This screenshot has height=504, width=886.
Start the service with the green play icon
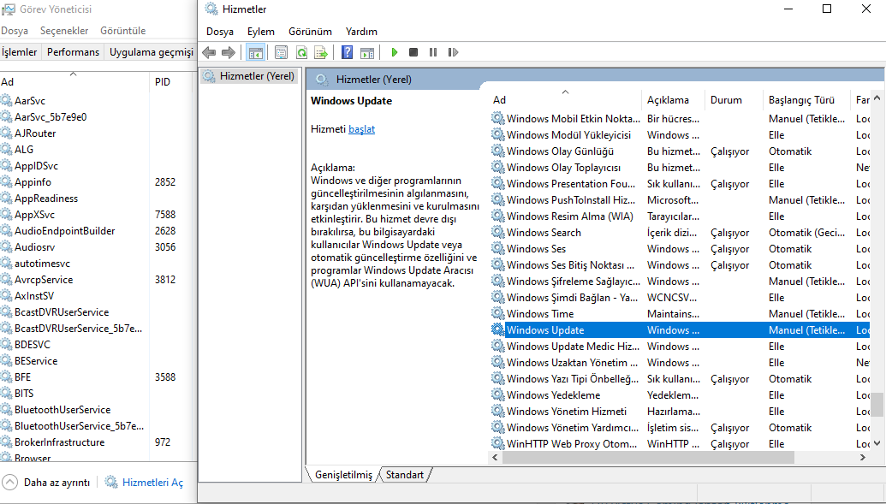395,52
